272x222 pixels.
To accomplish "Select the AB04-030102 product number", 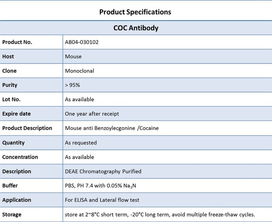I will [x=82, y=42].
